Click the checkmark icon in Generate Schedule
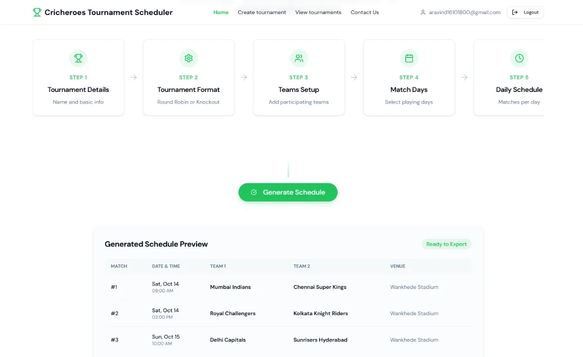 tap(254, 192)
